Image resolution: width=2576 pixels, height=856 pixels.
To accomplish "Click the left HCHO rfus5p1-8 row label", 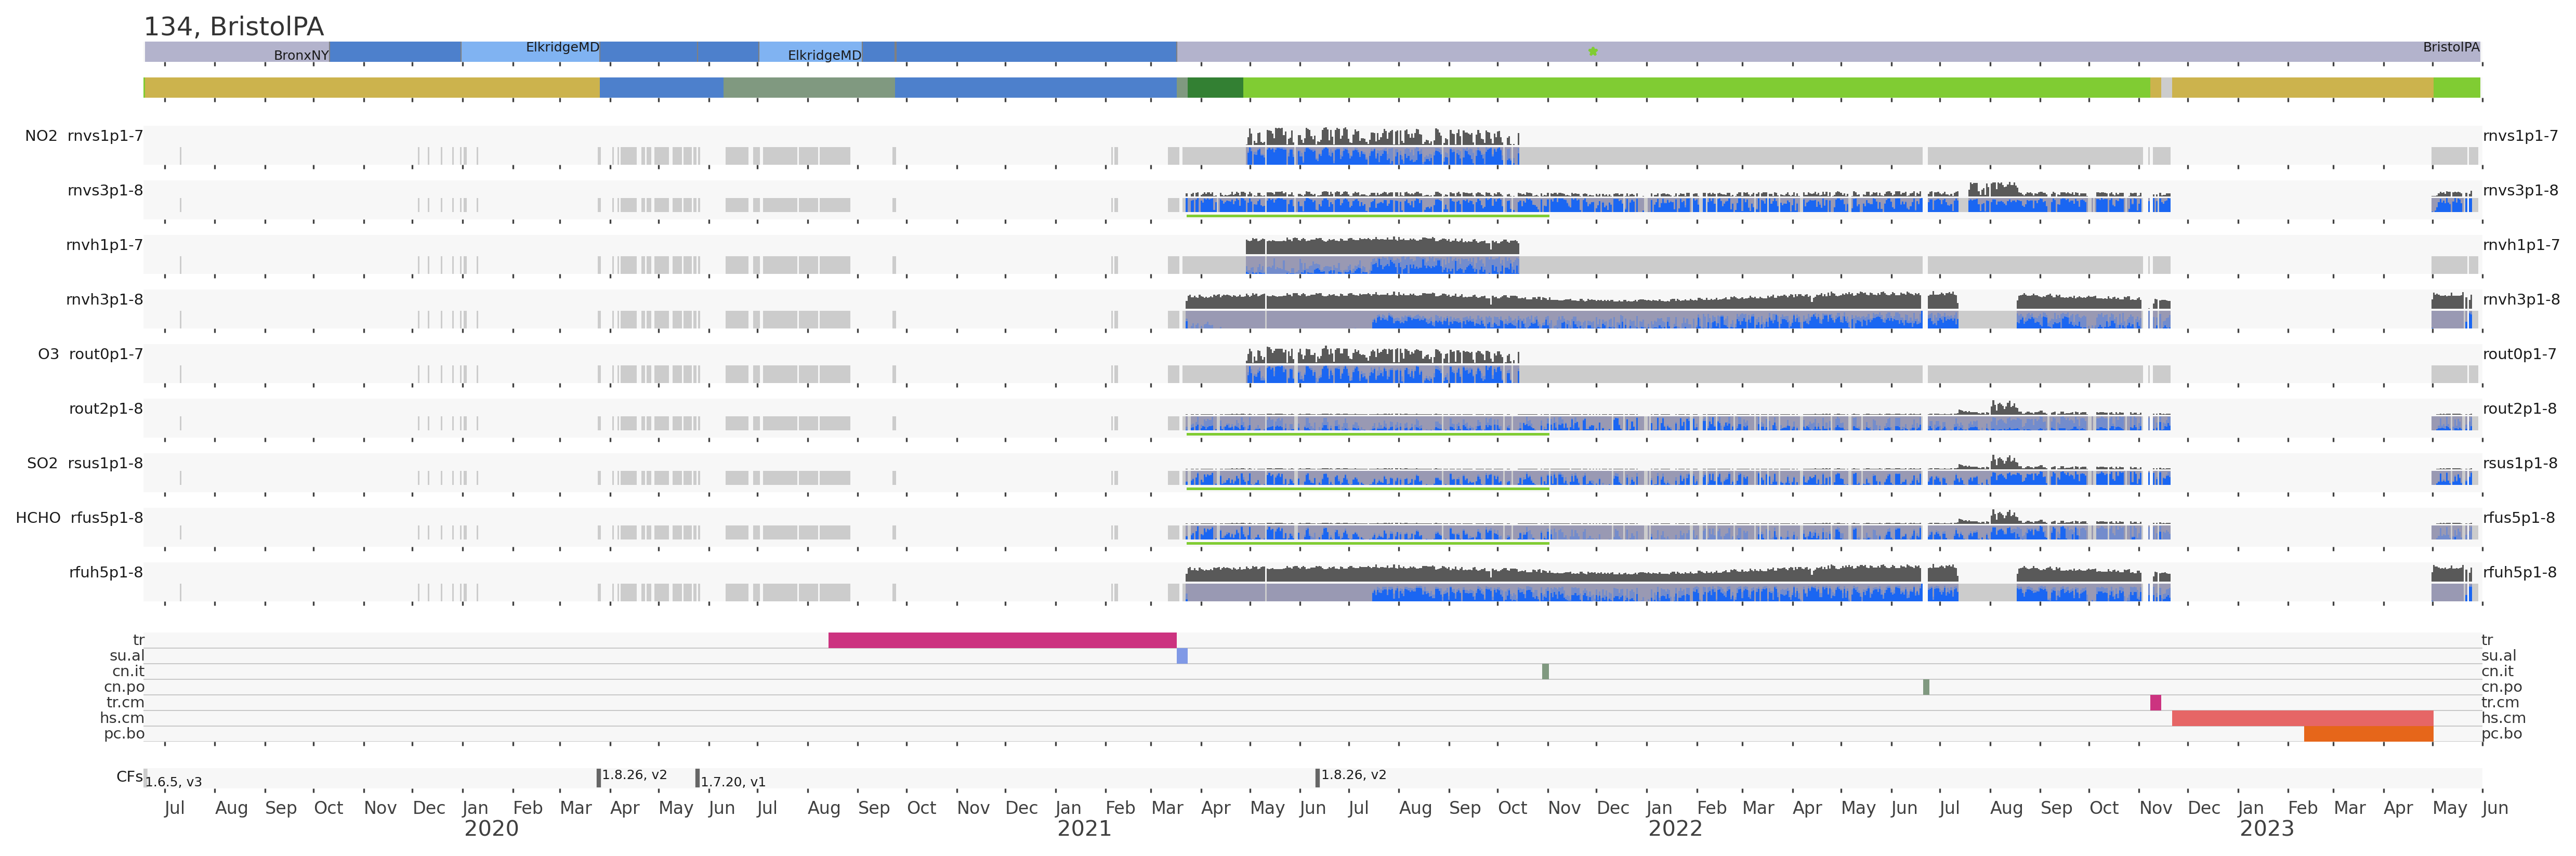I will pyautogui.click(x=106, y=518).
